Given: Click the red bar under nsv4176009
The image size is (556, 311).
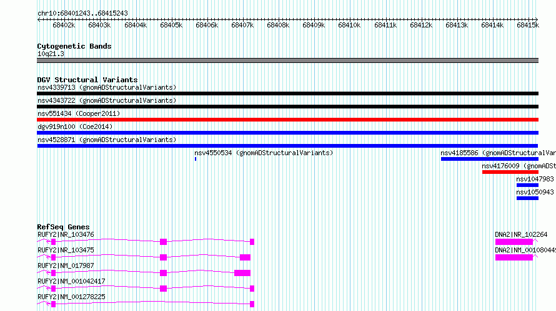Looking at the screenshot, I should click(510, 172).
